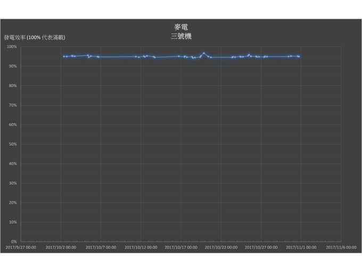
Task: Click the 2017/9/27 00:00 date label
Action: coord(21,247)
